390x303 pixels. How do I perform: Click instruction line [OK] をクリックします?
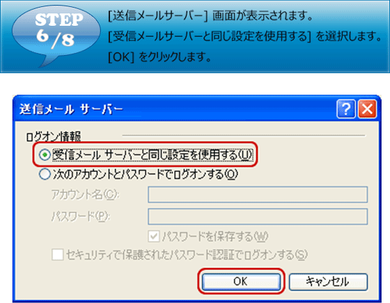[159, 57]
